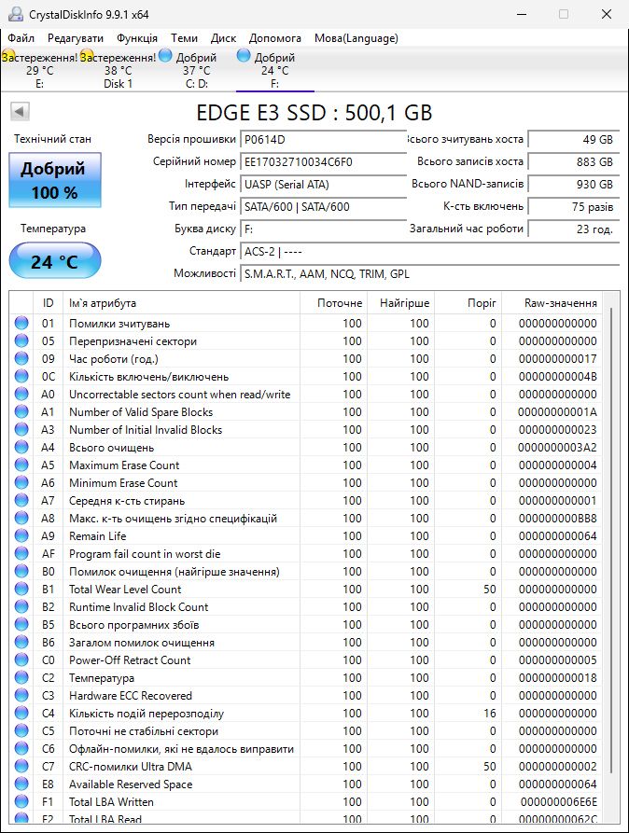Viewport: 629px width, 833px height.
Task: Click the status orb for attribute 01
Action: click(21, 323)
